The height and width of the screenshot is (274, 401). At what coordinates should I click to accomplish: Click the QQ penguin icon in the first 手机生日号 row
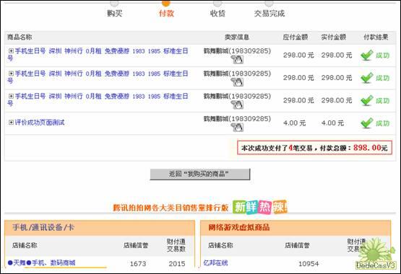pyautogui.click(x=237, y=59)
